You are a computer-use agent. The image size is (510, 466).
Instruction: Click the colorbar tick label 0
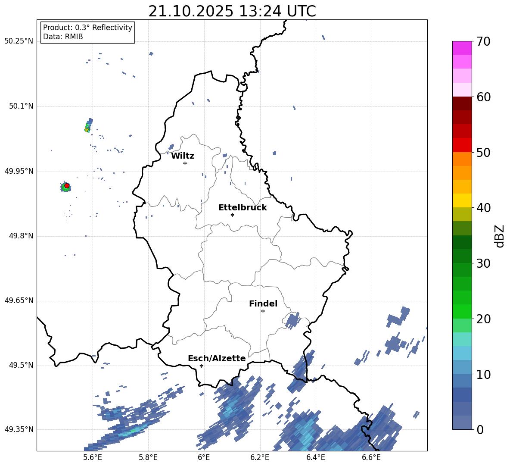coord(480,430)
